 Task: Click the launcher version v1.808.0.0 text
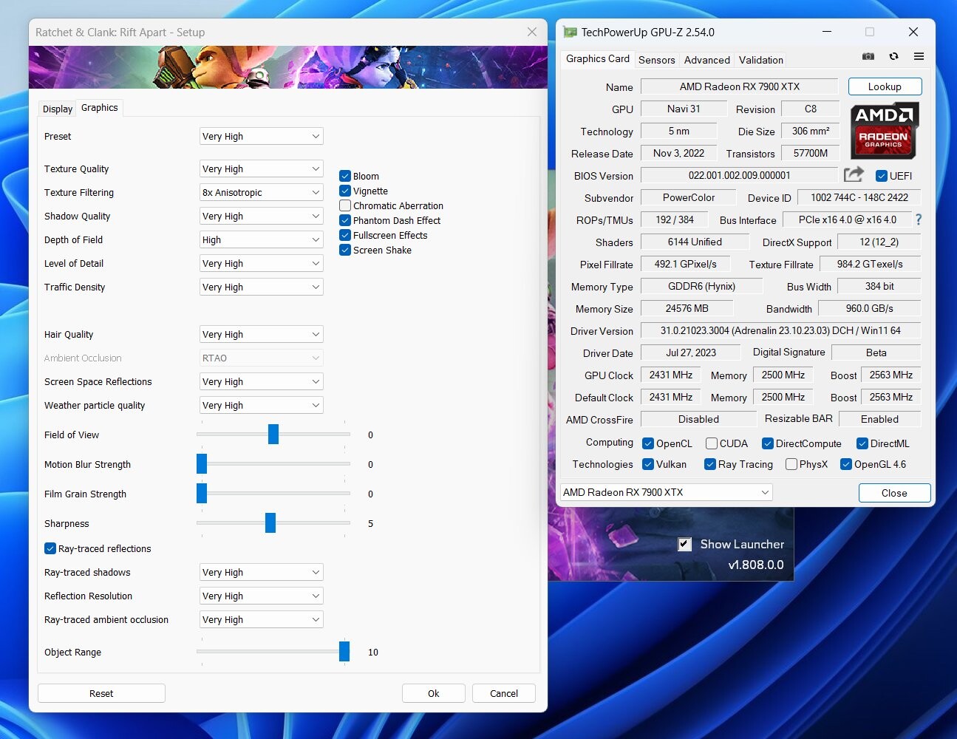755,565
